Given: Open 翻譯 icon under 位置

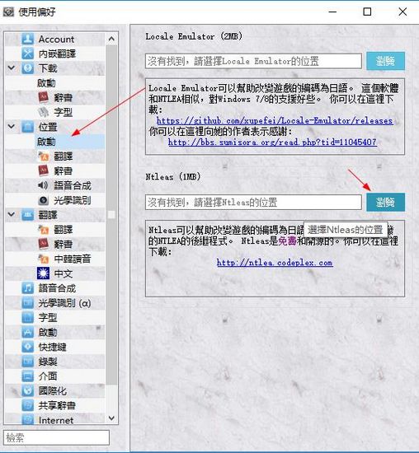Looking at the screenshot, I should (44, 156).
